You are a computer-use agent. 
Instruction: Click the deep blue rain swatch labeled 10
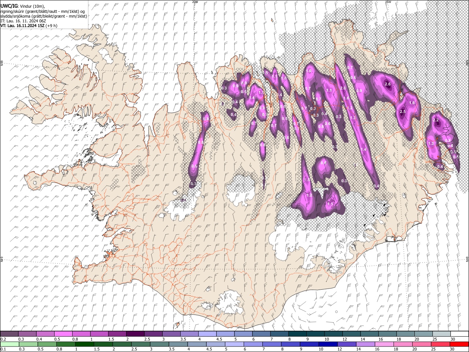[x=328, y=344]
